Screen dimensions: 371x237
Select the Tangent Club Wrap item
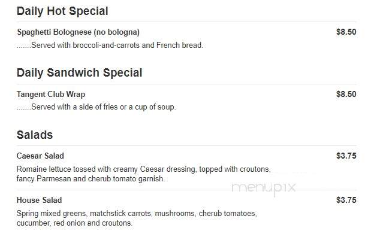coord(51,95)
